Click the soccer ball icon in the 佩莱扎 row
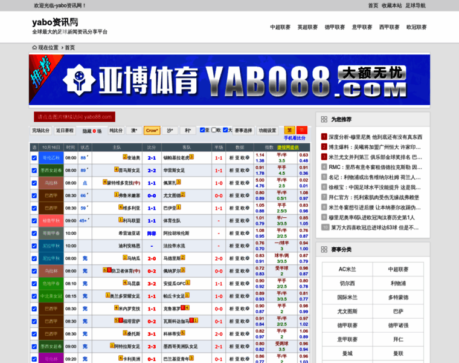Image resolution: width=459 pixels, height=363 pixels. [248, 183]
